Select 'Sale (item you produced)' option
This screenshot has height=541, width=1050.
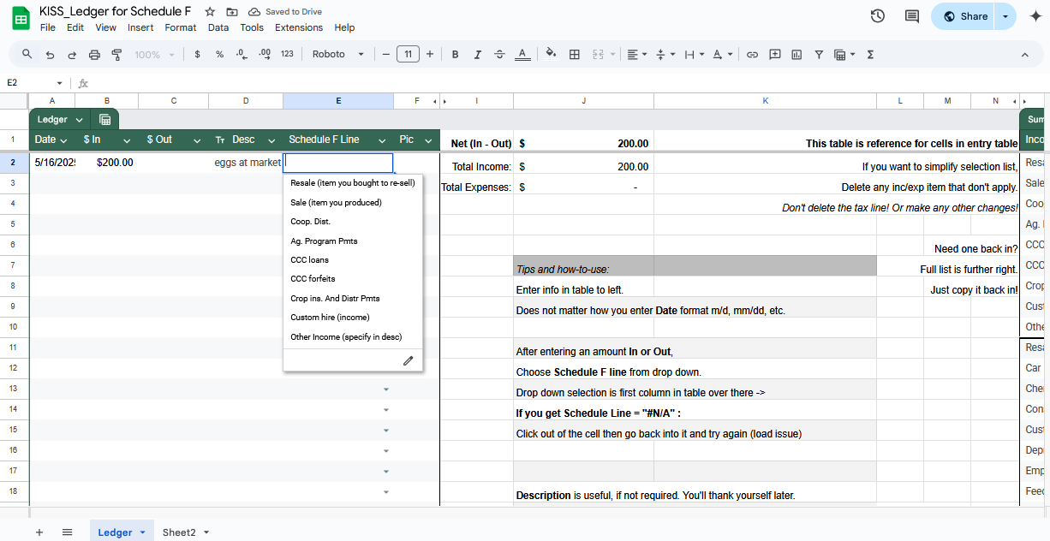click(x=336, y=203)
